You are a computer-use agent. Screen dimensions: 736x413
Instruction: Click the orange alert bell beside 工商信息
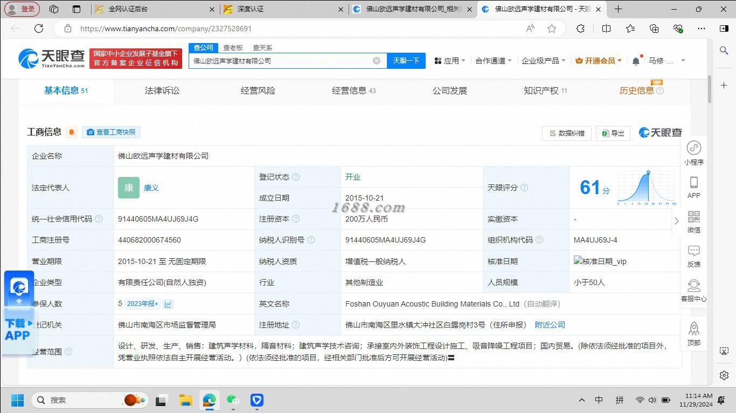[72, 132]
